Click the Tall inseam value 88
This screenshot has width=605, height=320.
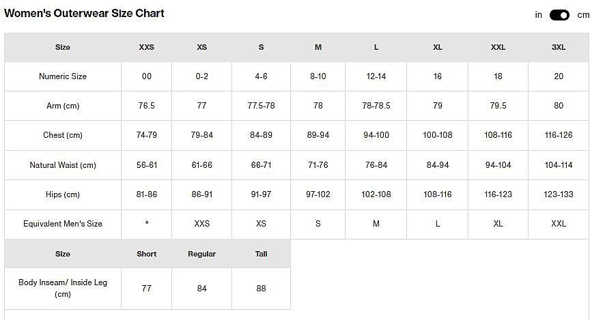pyautogui.click(x=261, y=289)
